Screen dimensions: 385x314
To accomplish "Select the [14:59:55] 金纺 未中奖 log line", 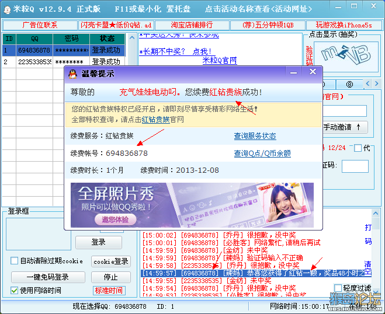I will click(207, 280).
